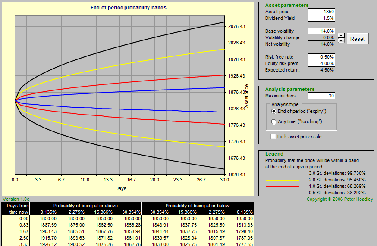Click the Volatility change value box
Image resolution: width=377 pixels, height=246 pixels.
[321, 37]
